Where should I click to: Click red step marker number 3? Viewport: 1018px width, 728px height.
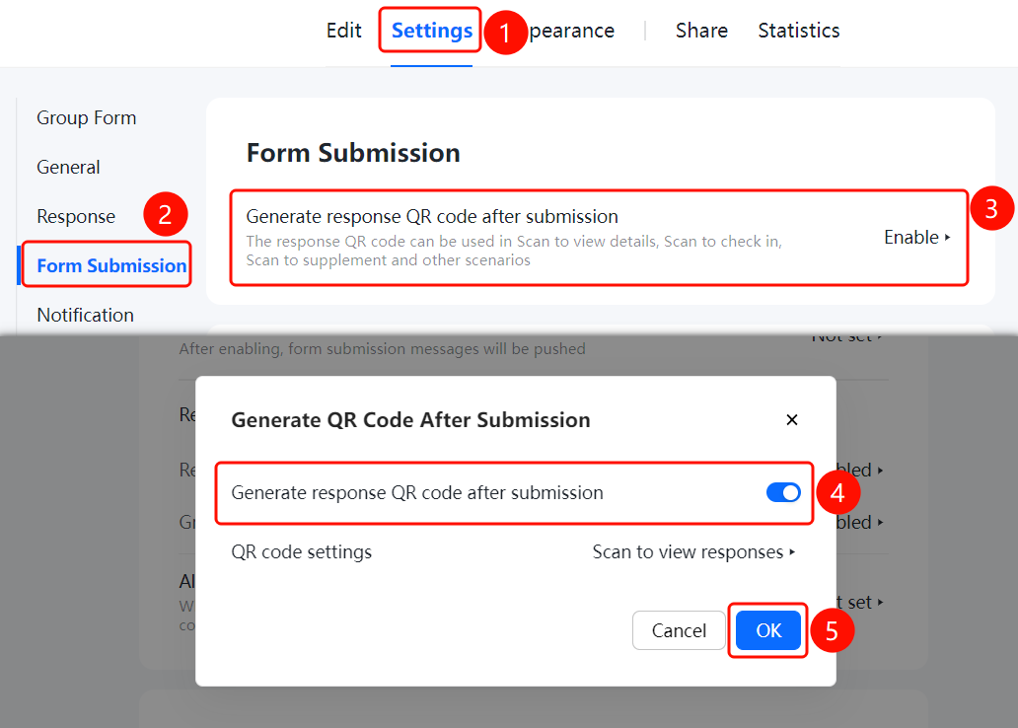coord(990,208)
